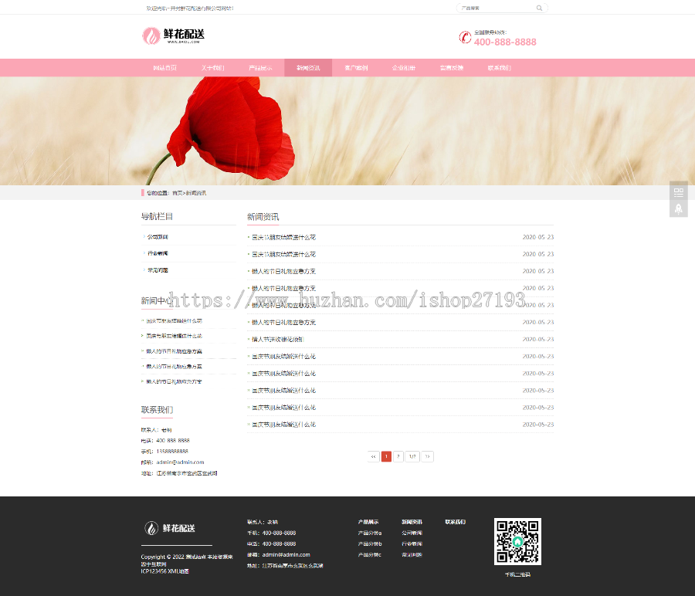The height and width of the screenshot is (596, 695).
Task: Open the floating QR code side icon
Action: [x=678, y=192]
